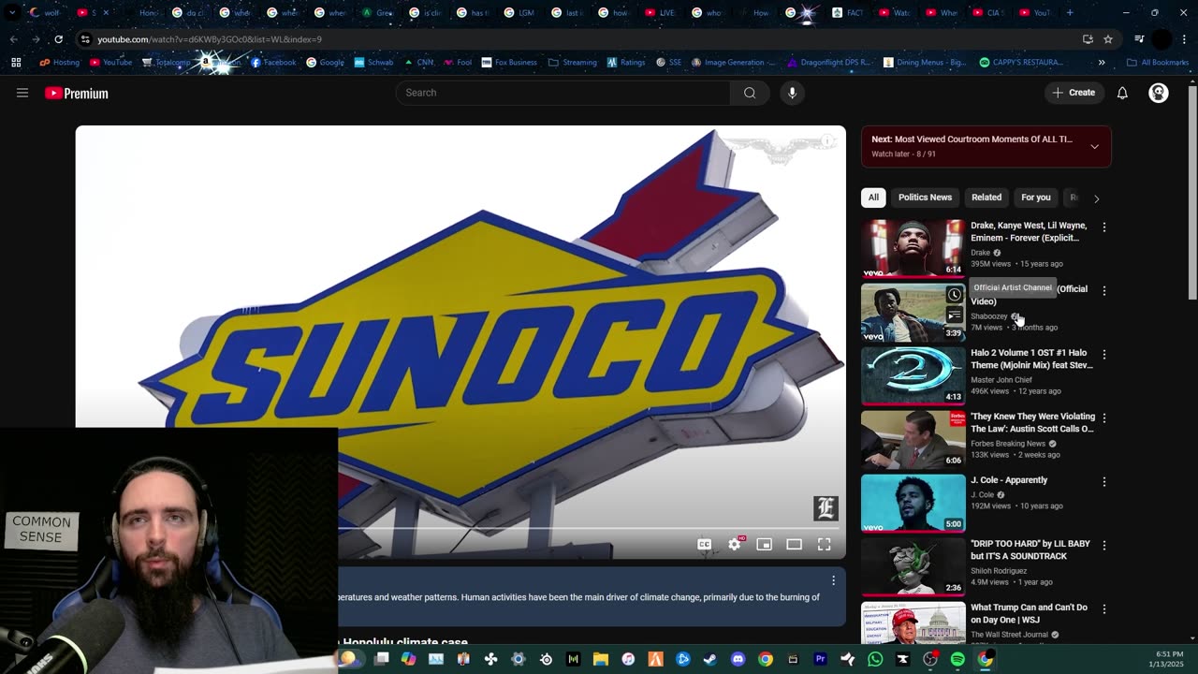The height and width of the screenshot is (674, 1198).
Task: Click the YouTube page vertical scrollbar
Action: click(x=1192, y=193)
